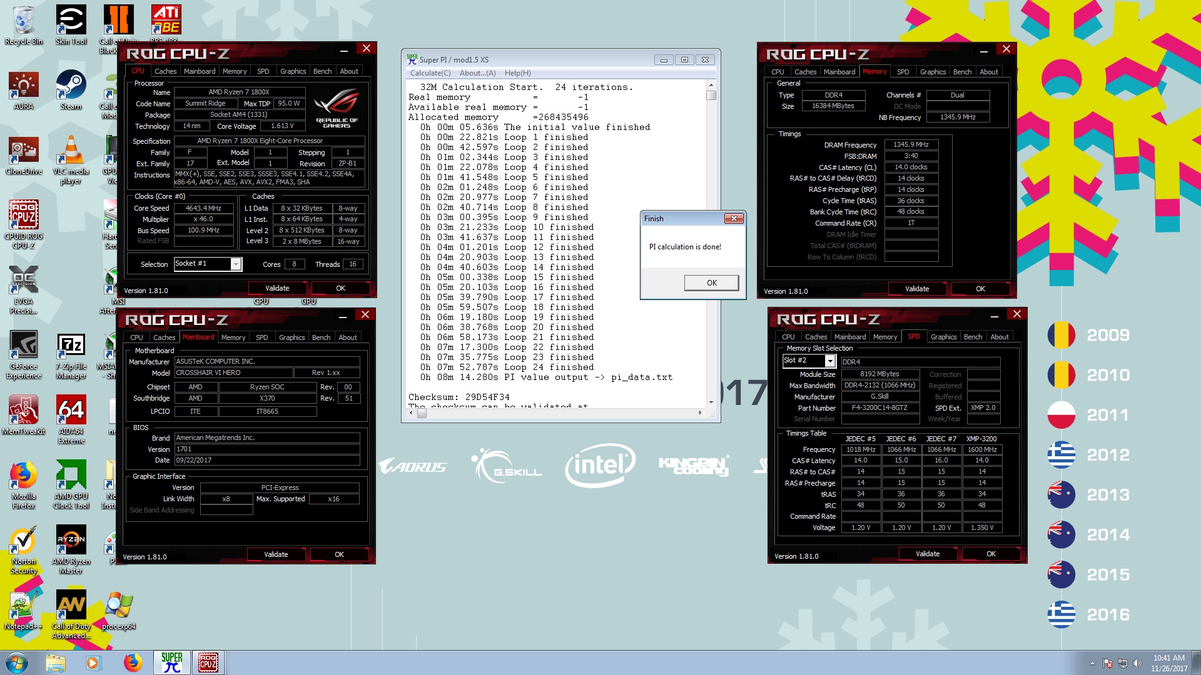1201x675 pixels.
Task: Click scroll down arrow in Super PI output
Action: pos(711,402)
